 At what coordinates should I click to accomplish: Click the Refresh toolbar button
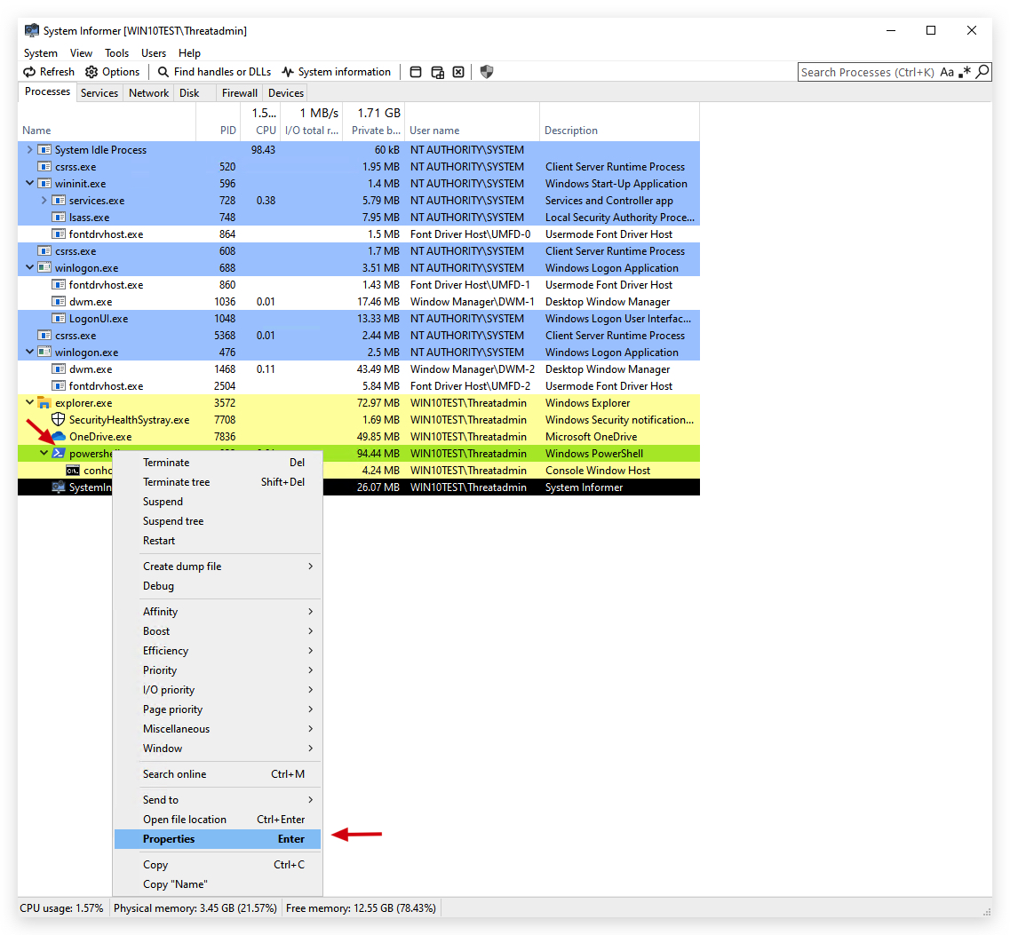coord(49,72)
